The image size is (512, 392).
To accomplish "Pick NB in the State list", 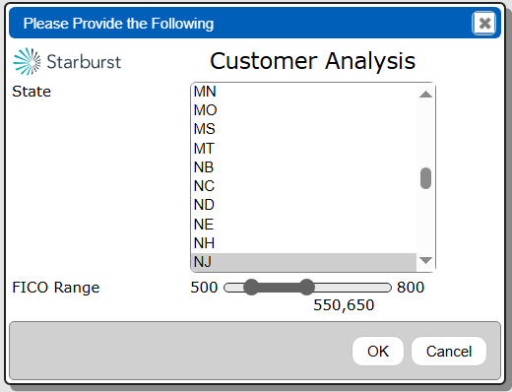I will pyautogui.click(x=303, y=167).
